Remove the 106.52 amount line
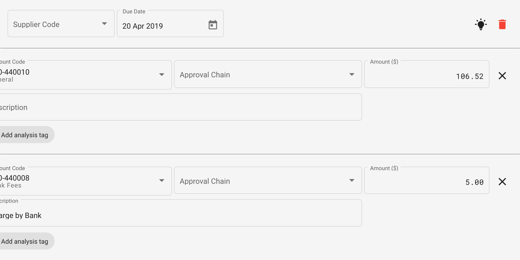The height and width of the screenshot is (260, 520). [x=502, y=76]
